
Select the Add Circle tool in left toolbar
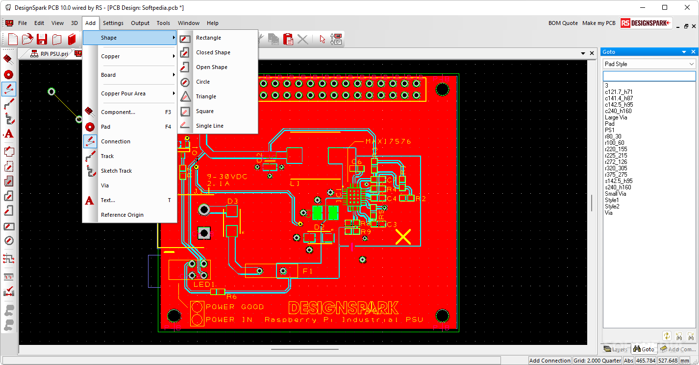click(x=8, y=241)
